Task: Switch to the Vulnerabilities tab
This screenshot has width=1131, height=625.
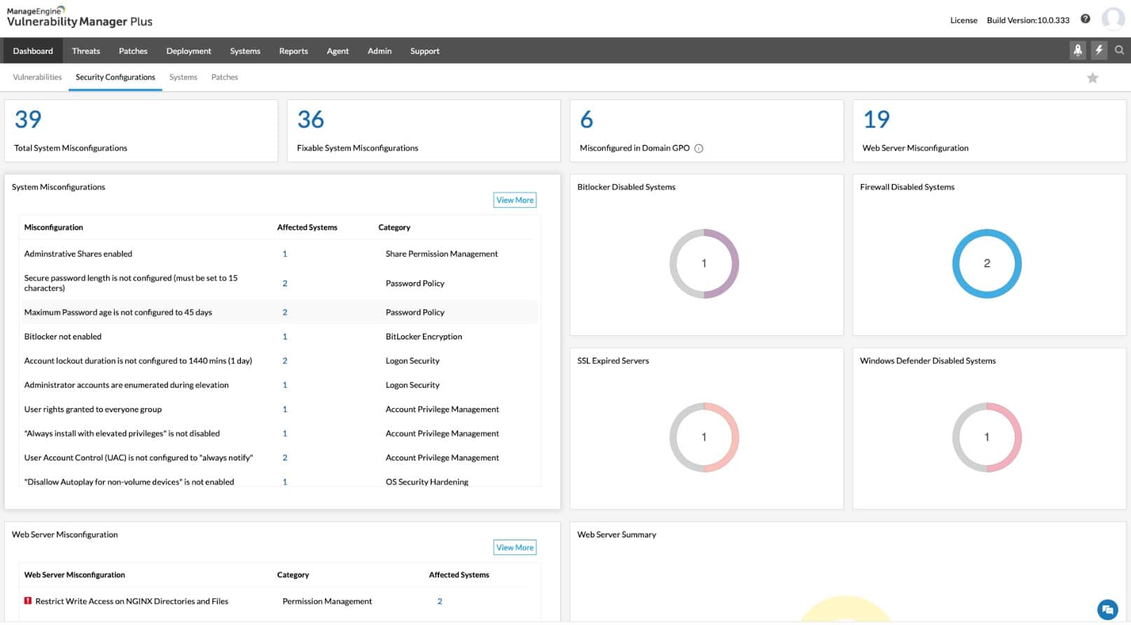Action: 37,77
